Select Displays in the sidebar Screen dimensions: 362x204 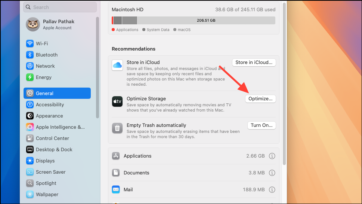45,161
